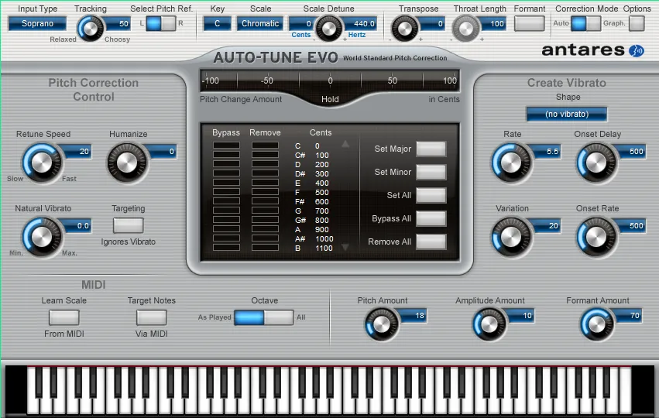659x418 pixels.
Task: Click the Amplitude Amount knob
Action: pos(489,324)
